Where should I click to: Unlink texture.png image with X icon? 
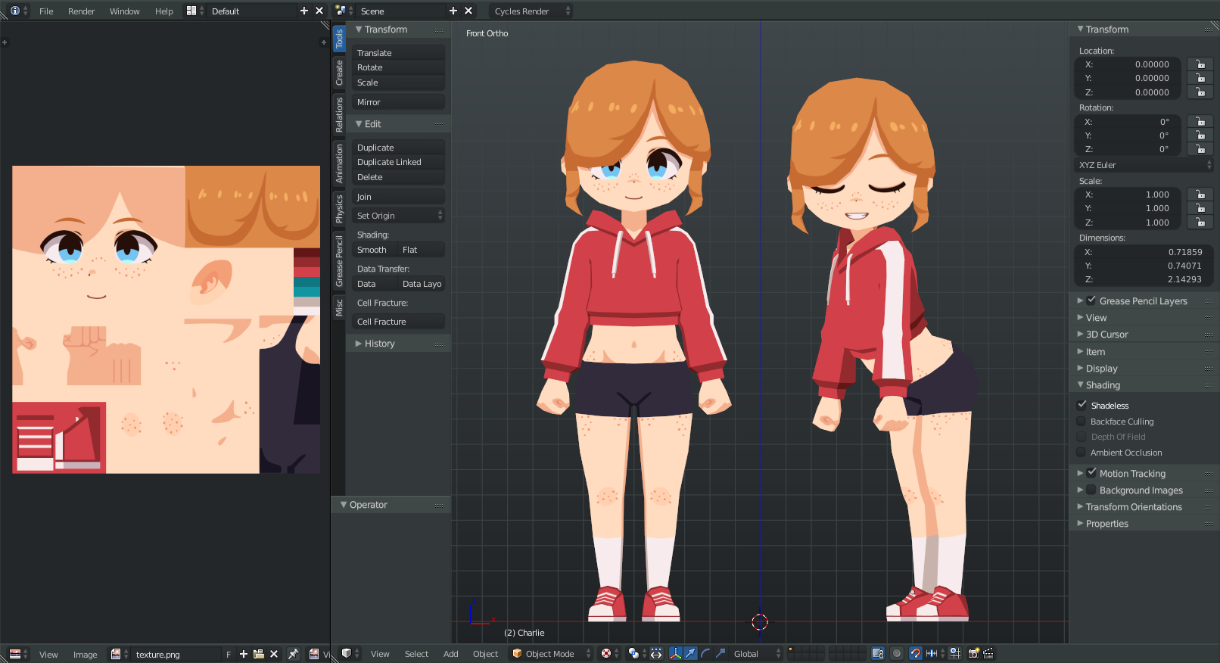pyautogui.click(x=274, y=654)
